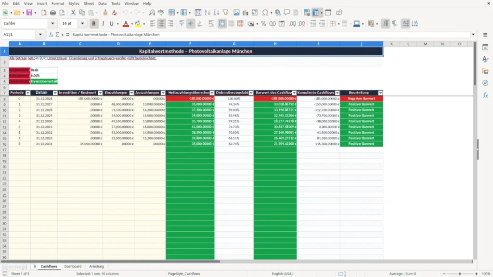The height and width of the screenshot is (277, 493).
Task: Open sidebar Navigator compass icon
Action: click(x=485, y=83)
